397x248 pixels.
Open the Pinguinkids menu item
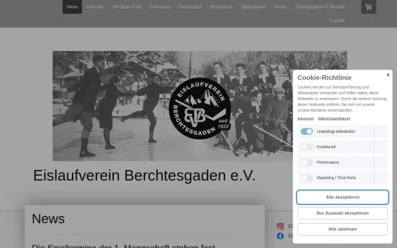221,7
